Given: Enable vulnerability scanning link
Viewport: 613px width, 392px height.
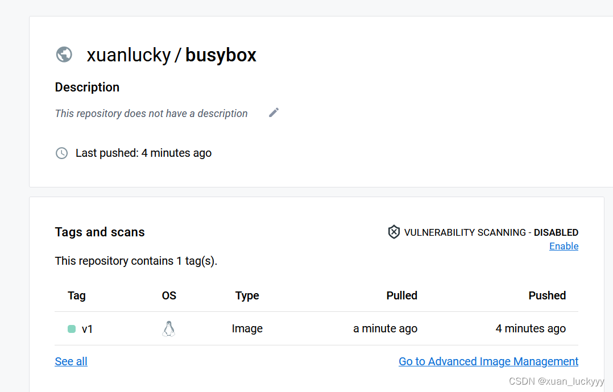Looking at the screenshot, I should click(x=564, y=246).
